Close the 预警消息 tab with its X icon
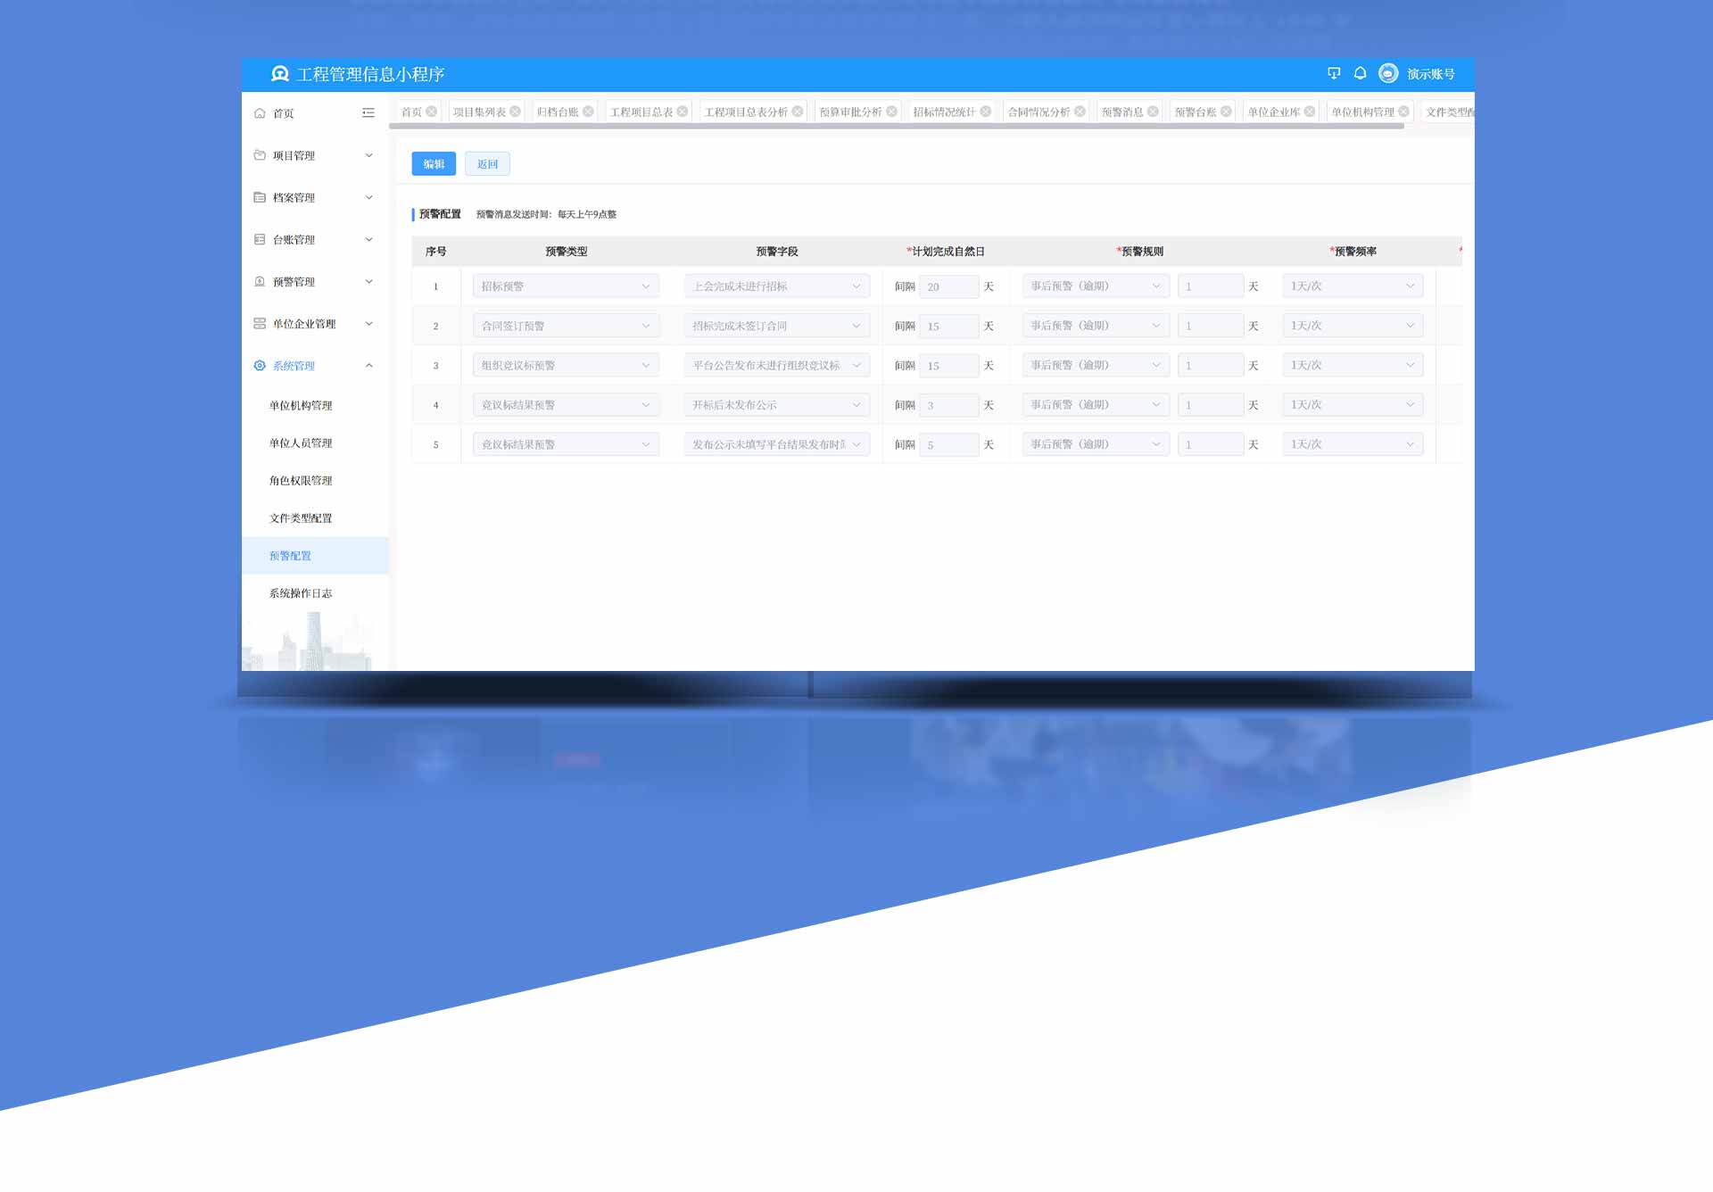The height and width of the screenshot is (1192, 1713). pos(1153,112)
